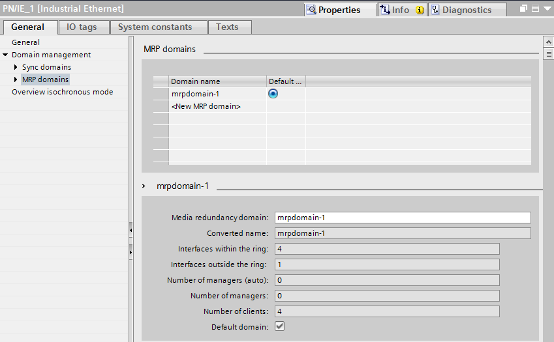Collapse the navigation pane with left arrow

pyautogui.click(x=131, y=230)
